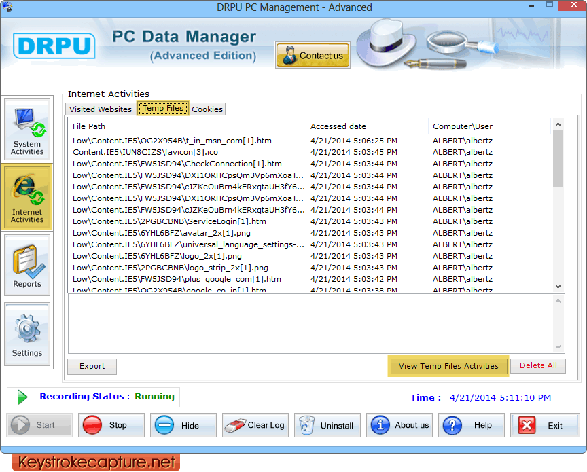Click inside the empty details pane
Screen dimensions: 587x472
coord(310,324)
